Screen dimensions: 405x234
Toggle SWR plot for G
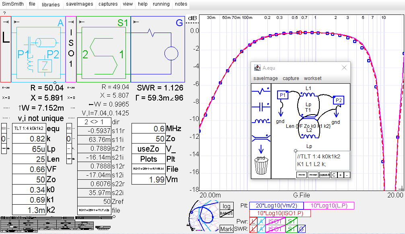301,229
